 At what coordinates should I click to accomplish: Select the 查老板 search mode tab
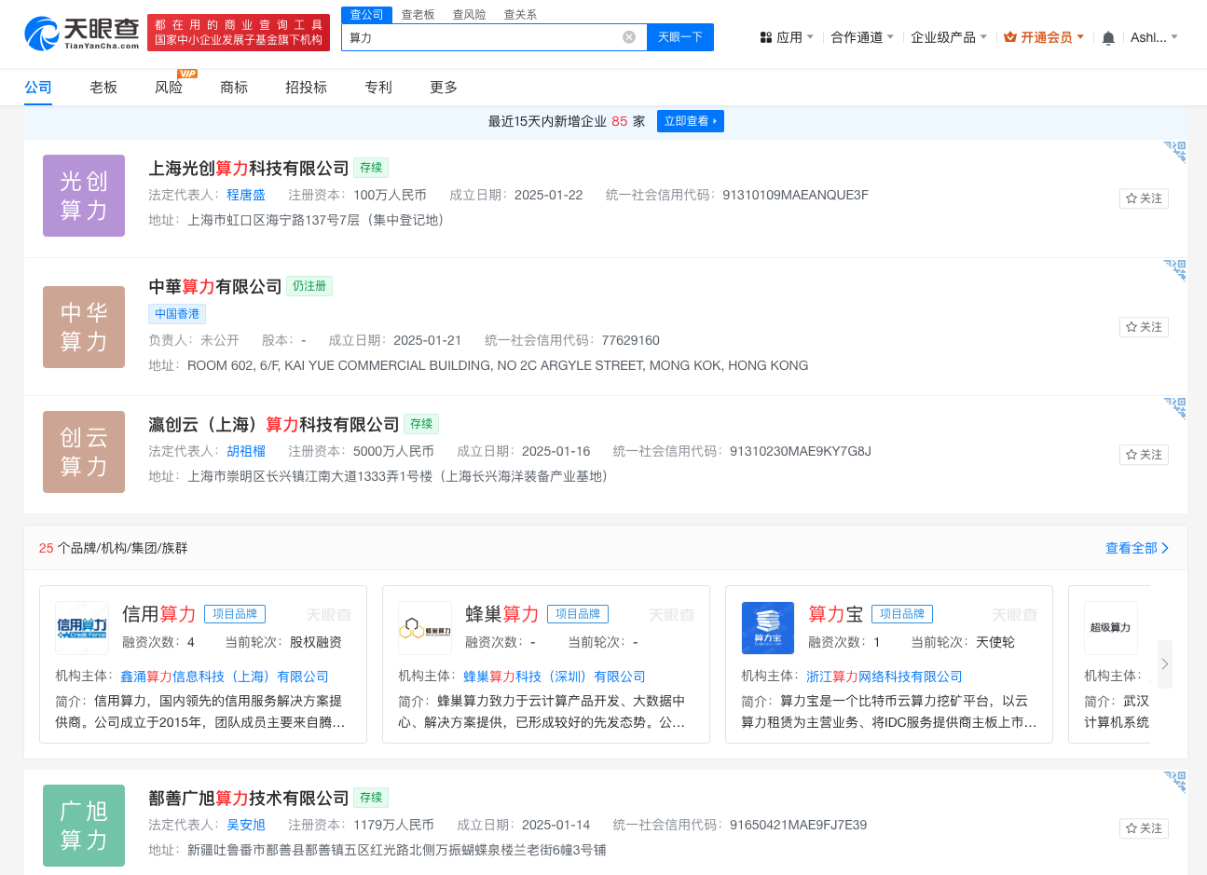pyautogui.click(x=418, y=15)
